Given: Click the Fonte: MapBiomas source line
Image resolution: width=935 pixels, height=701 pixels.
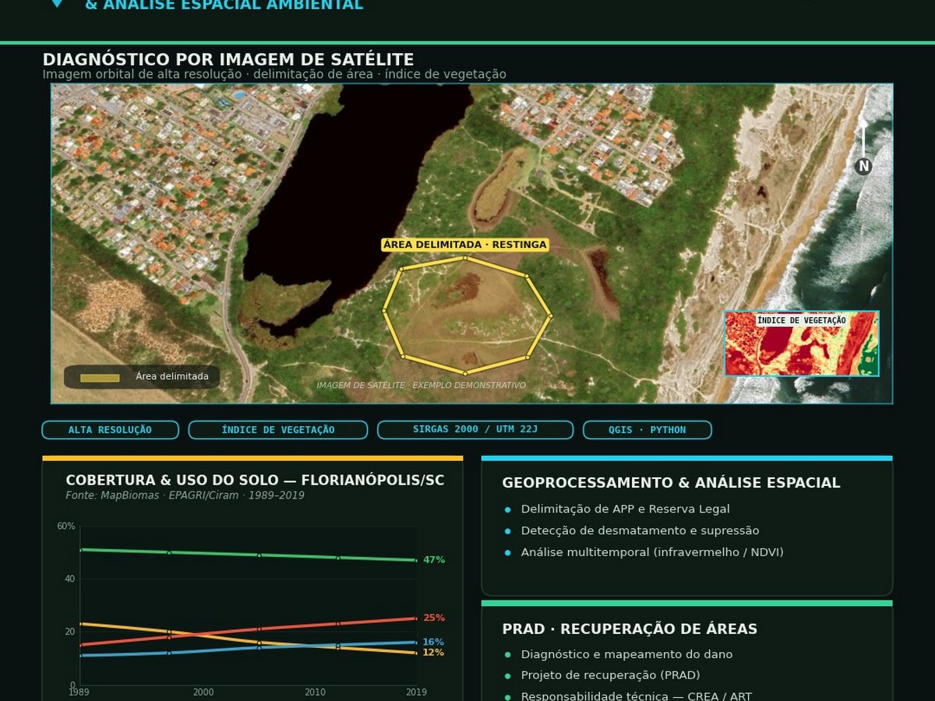Looking at the screenshot, I should (x=185, y=495).
